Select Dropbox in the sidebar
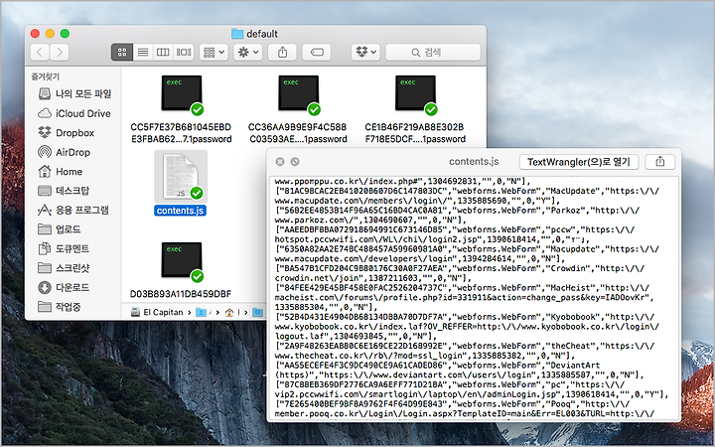 67,133
